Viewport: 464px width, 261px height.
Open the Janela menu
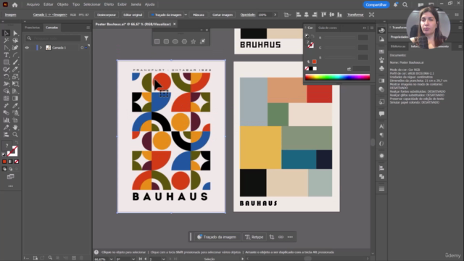136,4
